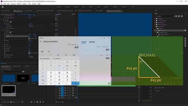
Task: Open the Funktion dropdown in Calculator
Action: [57, 59]
